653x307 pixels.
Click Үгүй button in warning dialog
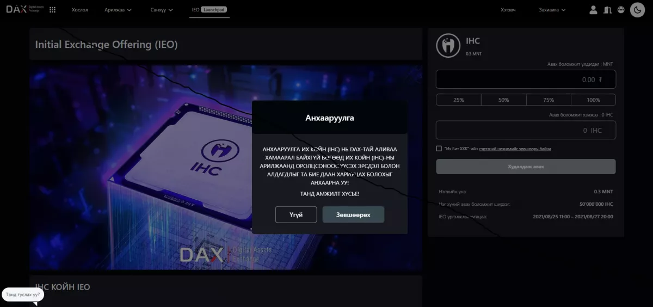pos(296,214)
